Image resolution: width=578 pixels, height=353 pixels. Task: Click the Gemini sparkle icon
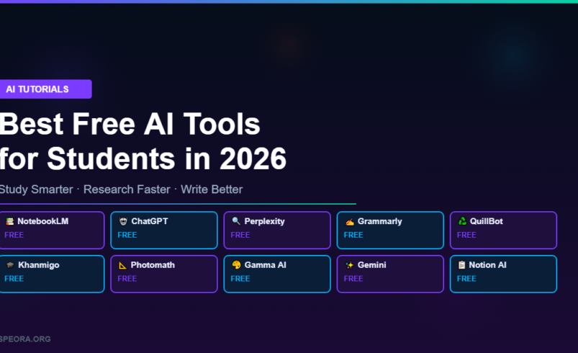pos(349,265)
